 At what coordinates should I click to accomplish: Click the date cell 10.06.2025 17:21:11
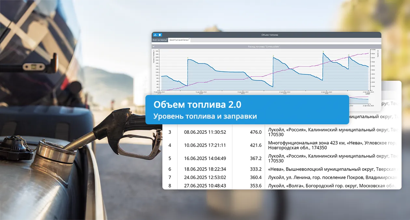(205, 145)
